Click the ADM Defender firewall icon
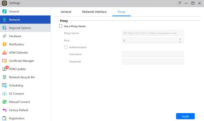This screenshot has height=121, width=204. coord(4,52)
